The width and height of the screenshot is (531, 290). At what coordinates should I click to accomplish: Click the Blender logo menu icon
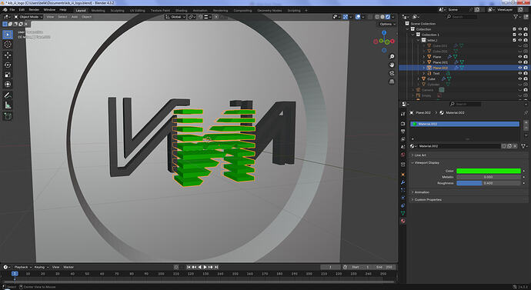[5, 10]
